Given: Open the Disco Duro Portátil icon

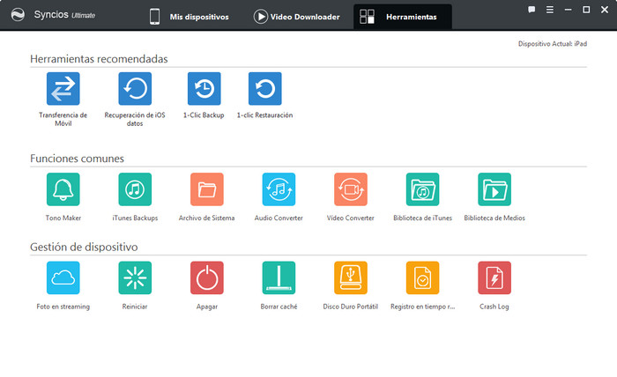Looking at the screenshot, I should (x=351, y=277).
